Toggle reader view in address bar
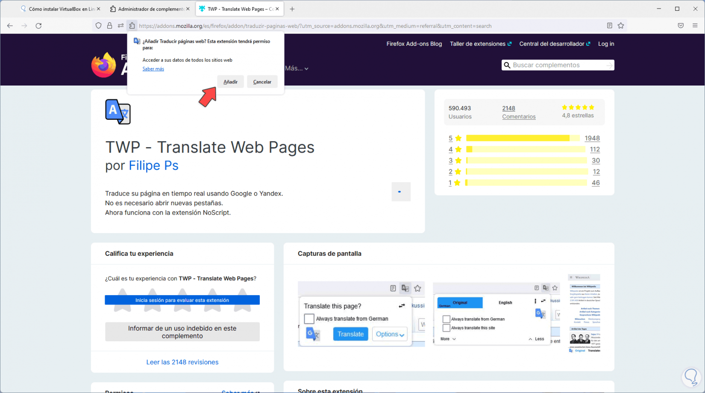Viewport: 705px width, 393px height. coord(610,26)
